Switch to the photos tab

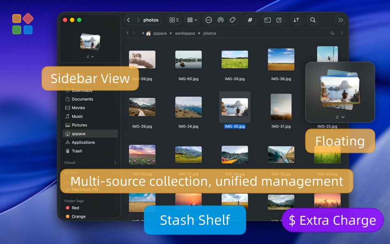151,20
